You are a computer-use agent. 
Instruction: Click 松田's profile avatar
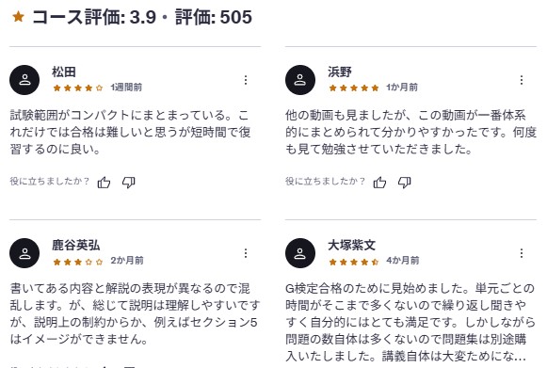(24, 80)
